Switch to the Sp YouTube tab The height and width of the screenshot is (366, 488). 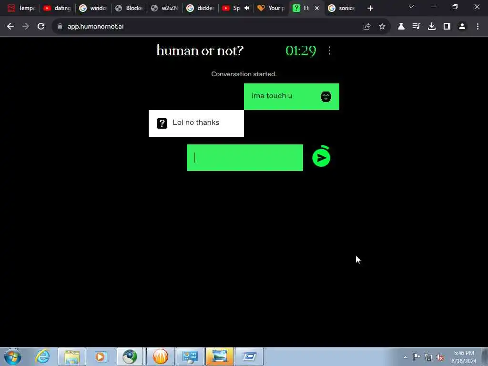point(232,8)
